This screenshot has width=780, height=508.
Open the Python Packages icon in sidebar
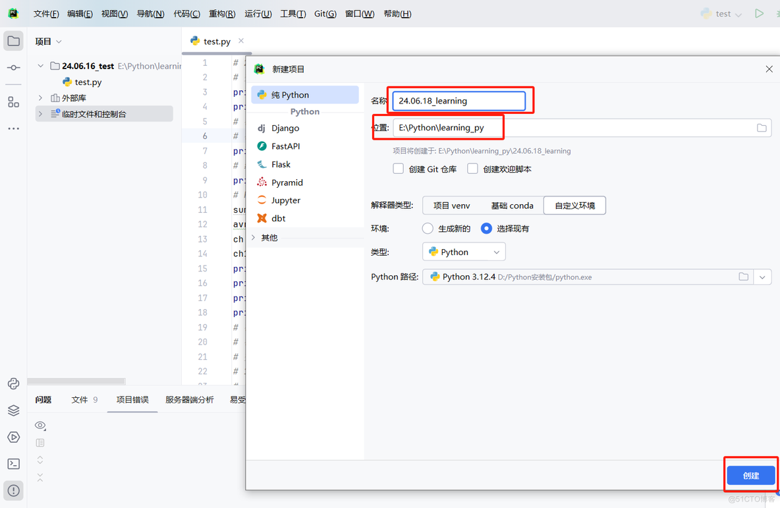click(x=13, y=410)
